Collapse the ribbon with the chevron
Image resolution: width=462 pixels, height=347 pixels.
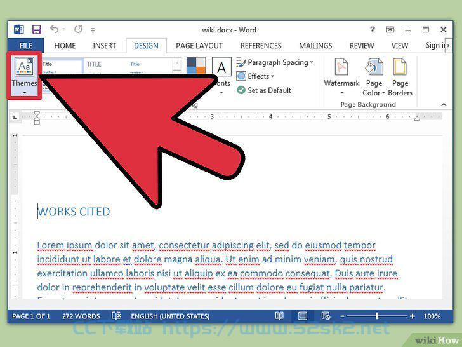444,104
